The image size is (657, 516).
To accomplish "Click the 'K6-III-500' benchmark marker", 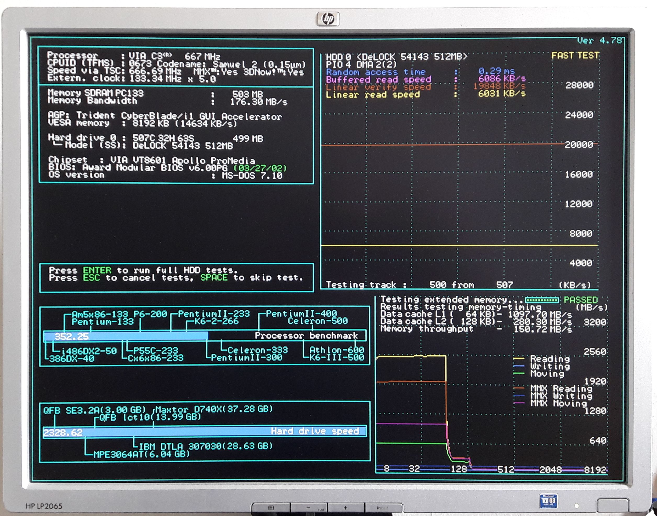I will coord(337,358).
